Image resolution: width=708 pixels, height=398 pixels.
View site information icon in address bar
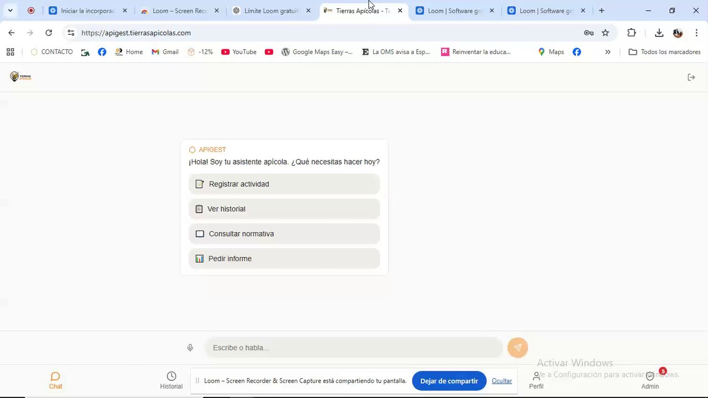tap(71, 33)
